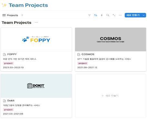This screenshot has width=147, height=120.
Task: Click the sparkles icon by page title
Action: [4, 5]
